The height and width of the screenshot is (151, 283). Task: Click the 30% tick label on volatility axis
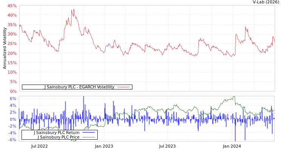(x=12, y=34)
